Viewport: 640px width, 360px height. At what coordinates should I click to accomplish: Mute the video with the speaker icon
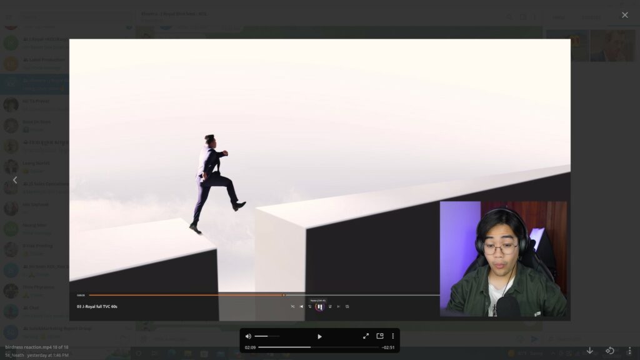[248, 336]
